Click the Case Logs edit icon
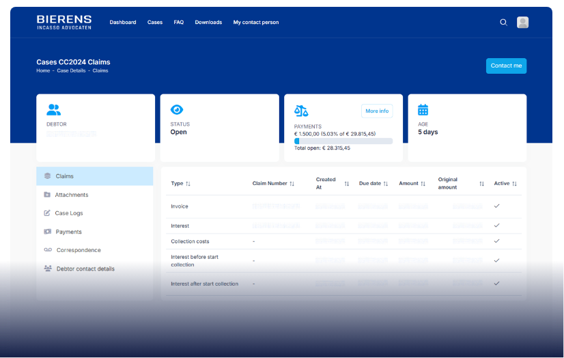The image size is (564, 358). click(47, 213)
